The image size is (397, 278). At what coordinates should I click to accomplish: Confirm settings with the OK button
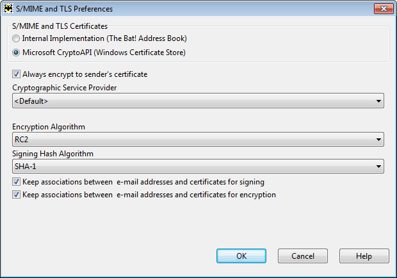(x=241, y=256)
